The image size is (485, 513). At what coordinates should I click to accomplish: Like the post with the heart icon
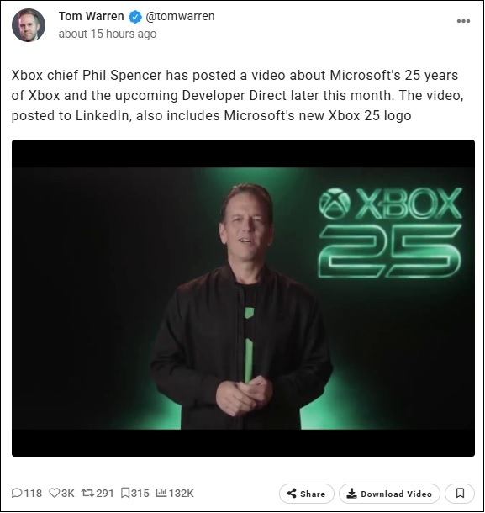click(x=54, y=493)
